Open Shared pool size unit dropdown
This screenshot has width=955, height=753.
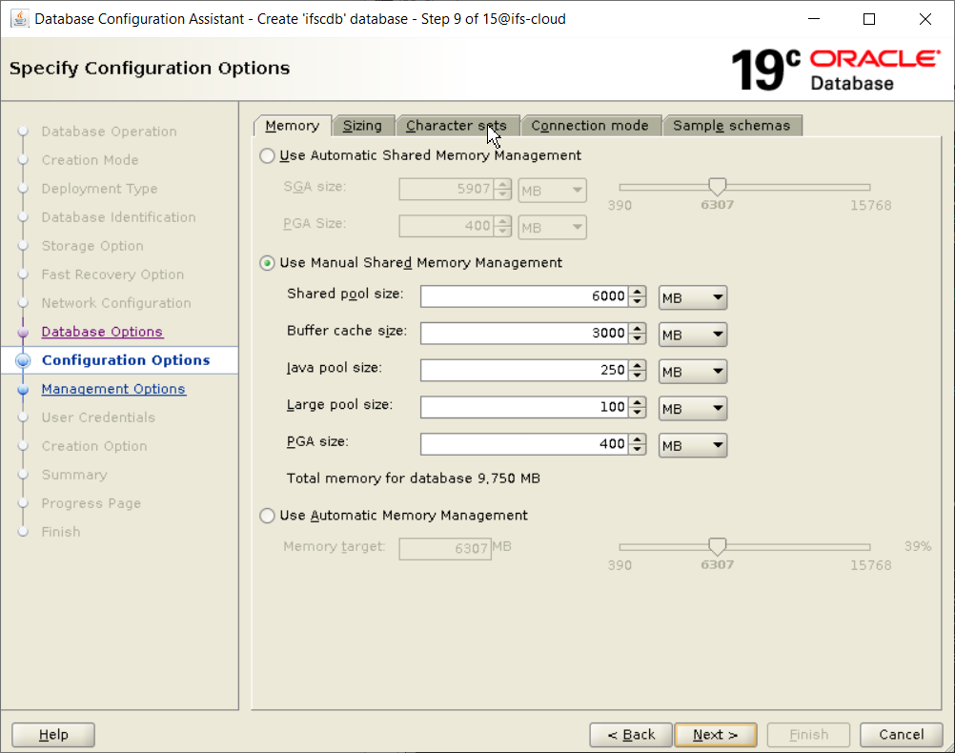(693, 298)
